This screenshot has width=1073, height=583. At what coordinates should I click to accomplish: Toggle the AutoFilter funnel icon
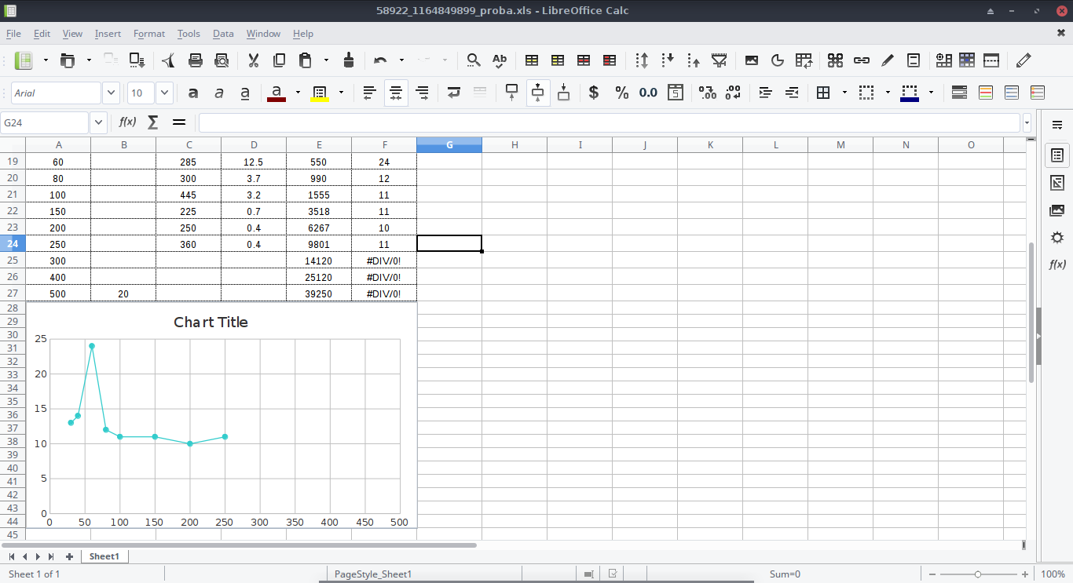coord(719,60)
